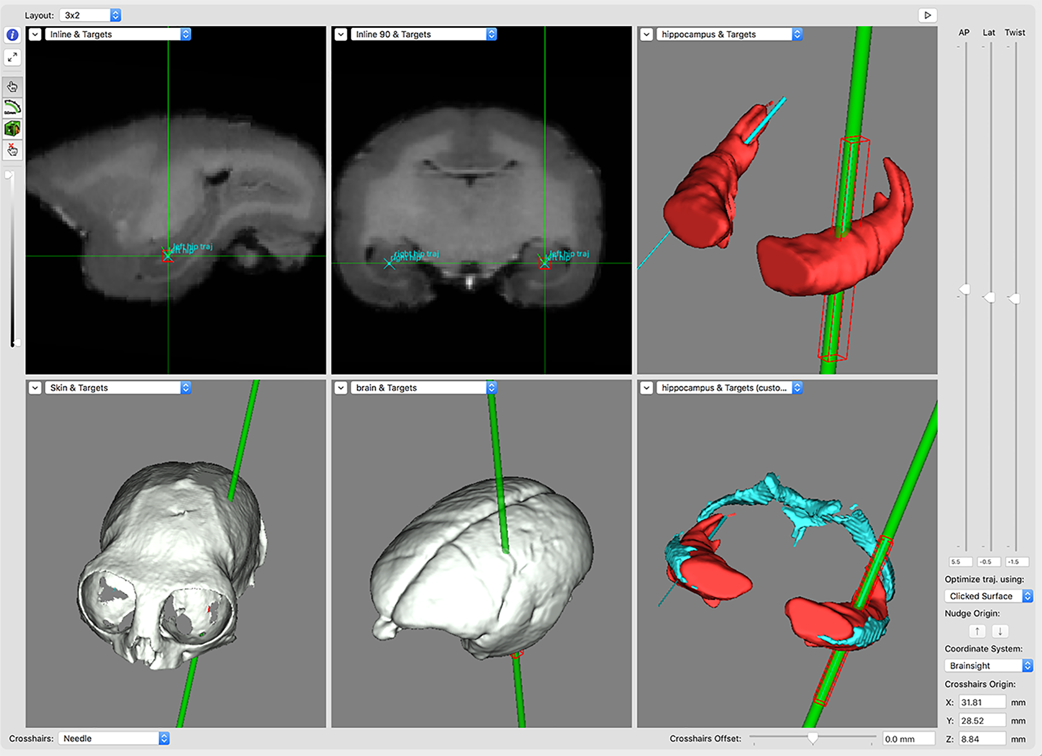Click the Crosshairs Origin Z field 8.84
The image size is (1042, 756).
pos(982,739)
